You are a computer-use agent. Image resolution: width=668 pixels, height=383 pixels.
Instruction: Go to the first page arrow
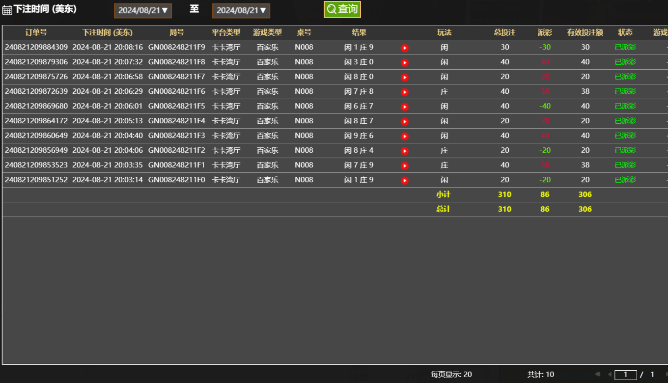[x=598, y=374]
